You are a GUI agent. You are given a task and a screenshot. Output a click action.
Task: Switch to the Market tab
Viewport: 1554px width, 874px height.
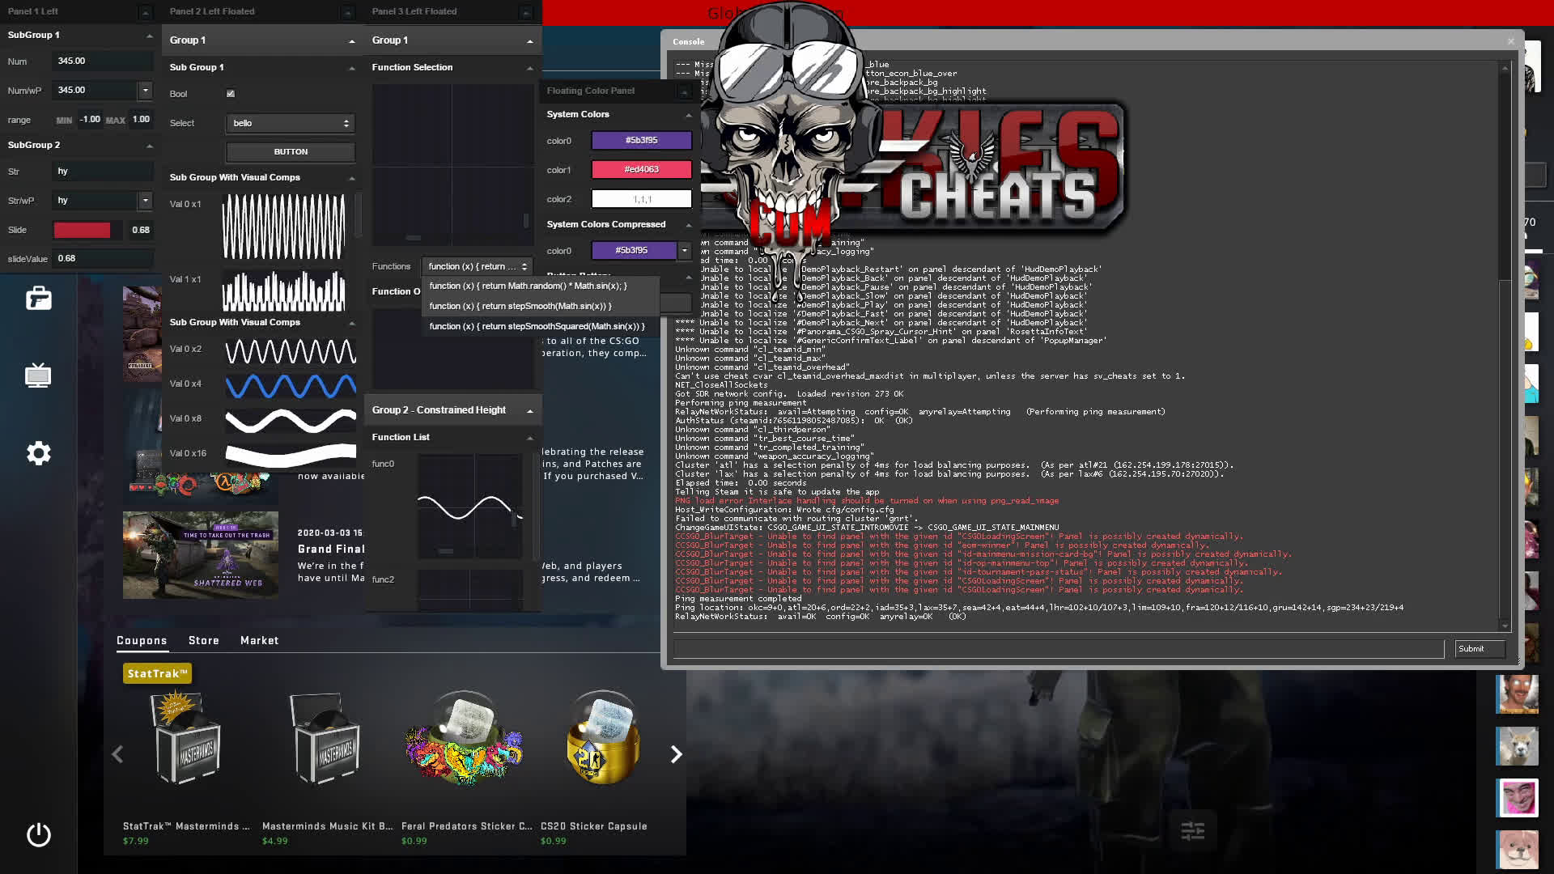tap(259, 640)
